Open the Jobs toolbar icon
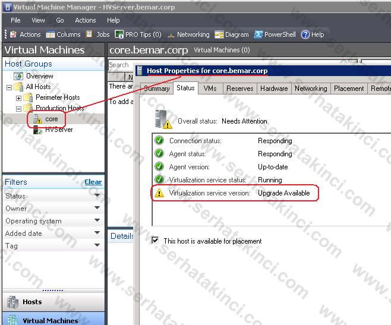391x325 pixels. pos(89,34)
